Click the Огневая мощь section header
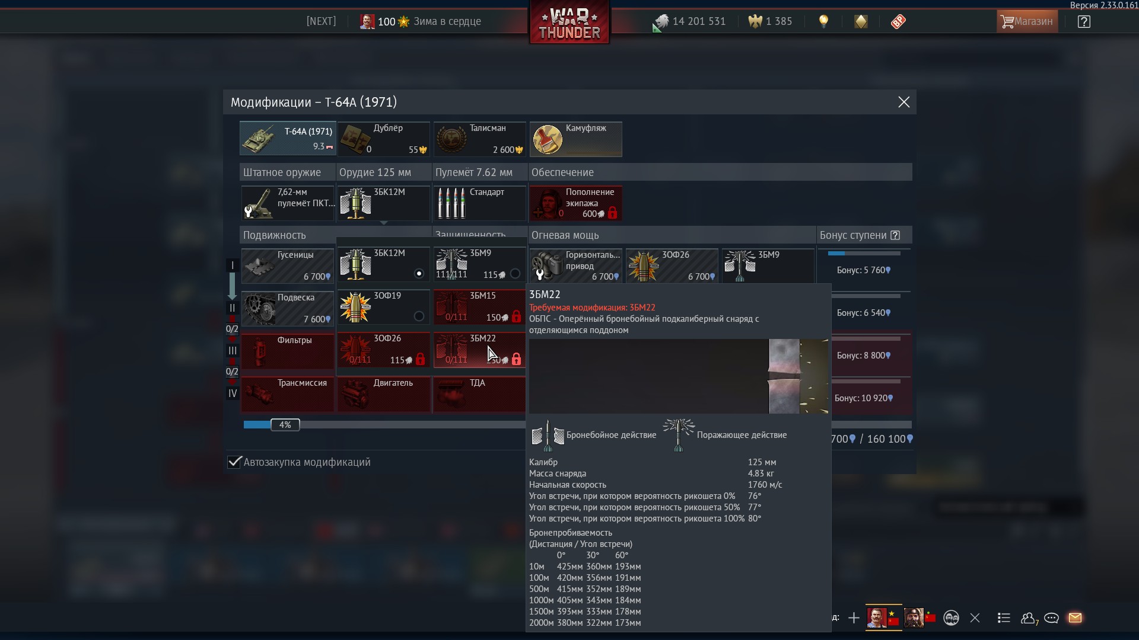Image resolution: width=1139 pixels, height=640 pixels. tap(672, 235)
